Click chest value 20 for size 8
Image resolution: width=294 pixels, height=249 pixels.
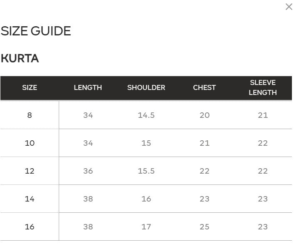[x=204, y=115]
